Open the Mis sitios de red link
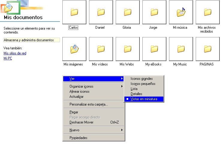The image size is (223, 145). 15,53
